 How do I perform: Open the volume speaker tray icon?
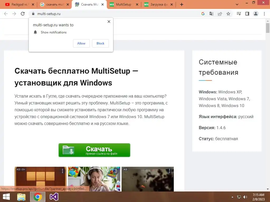pos(245,197)
